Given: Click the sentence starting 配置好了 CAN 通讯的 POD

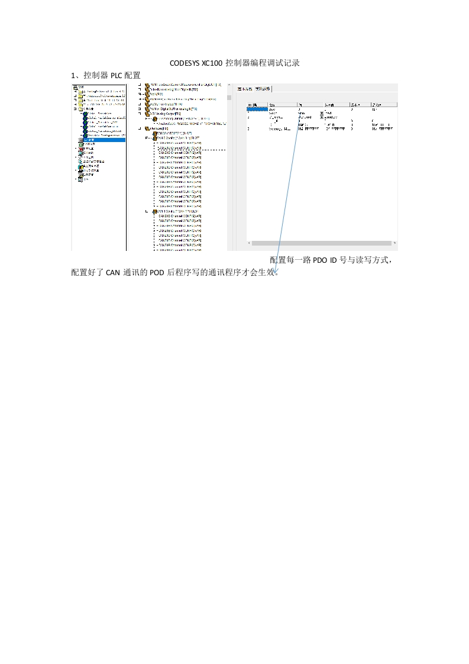Looking at the screenshot, I should (x=175, y=272).
